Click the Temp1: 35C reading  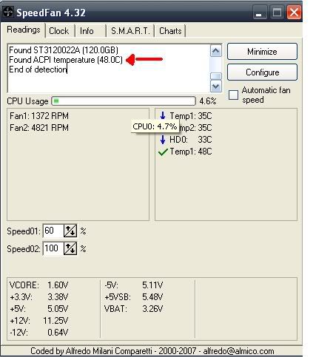pyautogui.click(x=191, y=116)
